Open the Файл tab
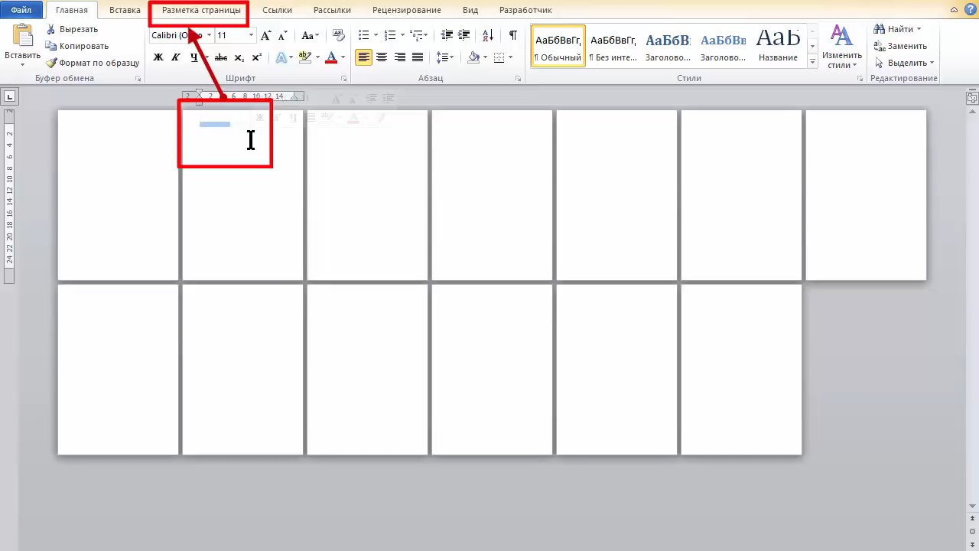Image resolution: width=979 pixels, height=551 pixels. coord(21,10)
